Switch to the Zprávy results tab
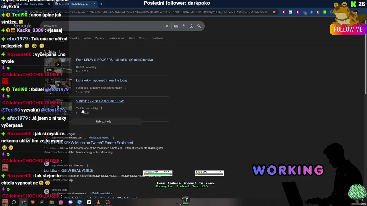 coord(99,38)
